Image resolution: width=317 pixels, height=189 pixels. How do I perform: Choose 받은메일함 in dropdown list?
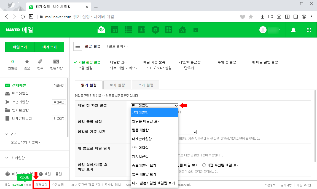pos(154,130)
